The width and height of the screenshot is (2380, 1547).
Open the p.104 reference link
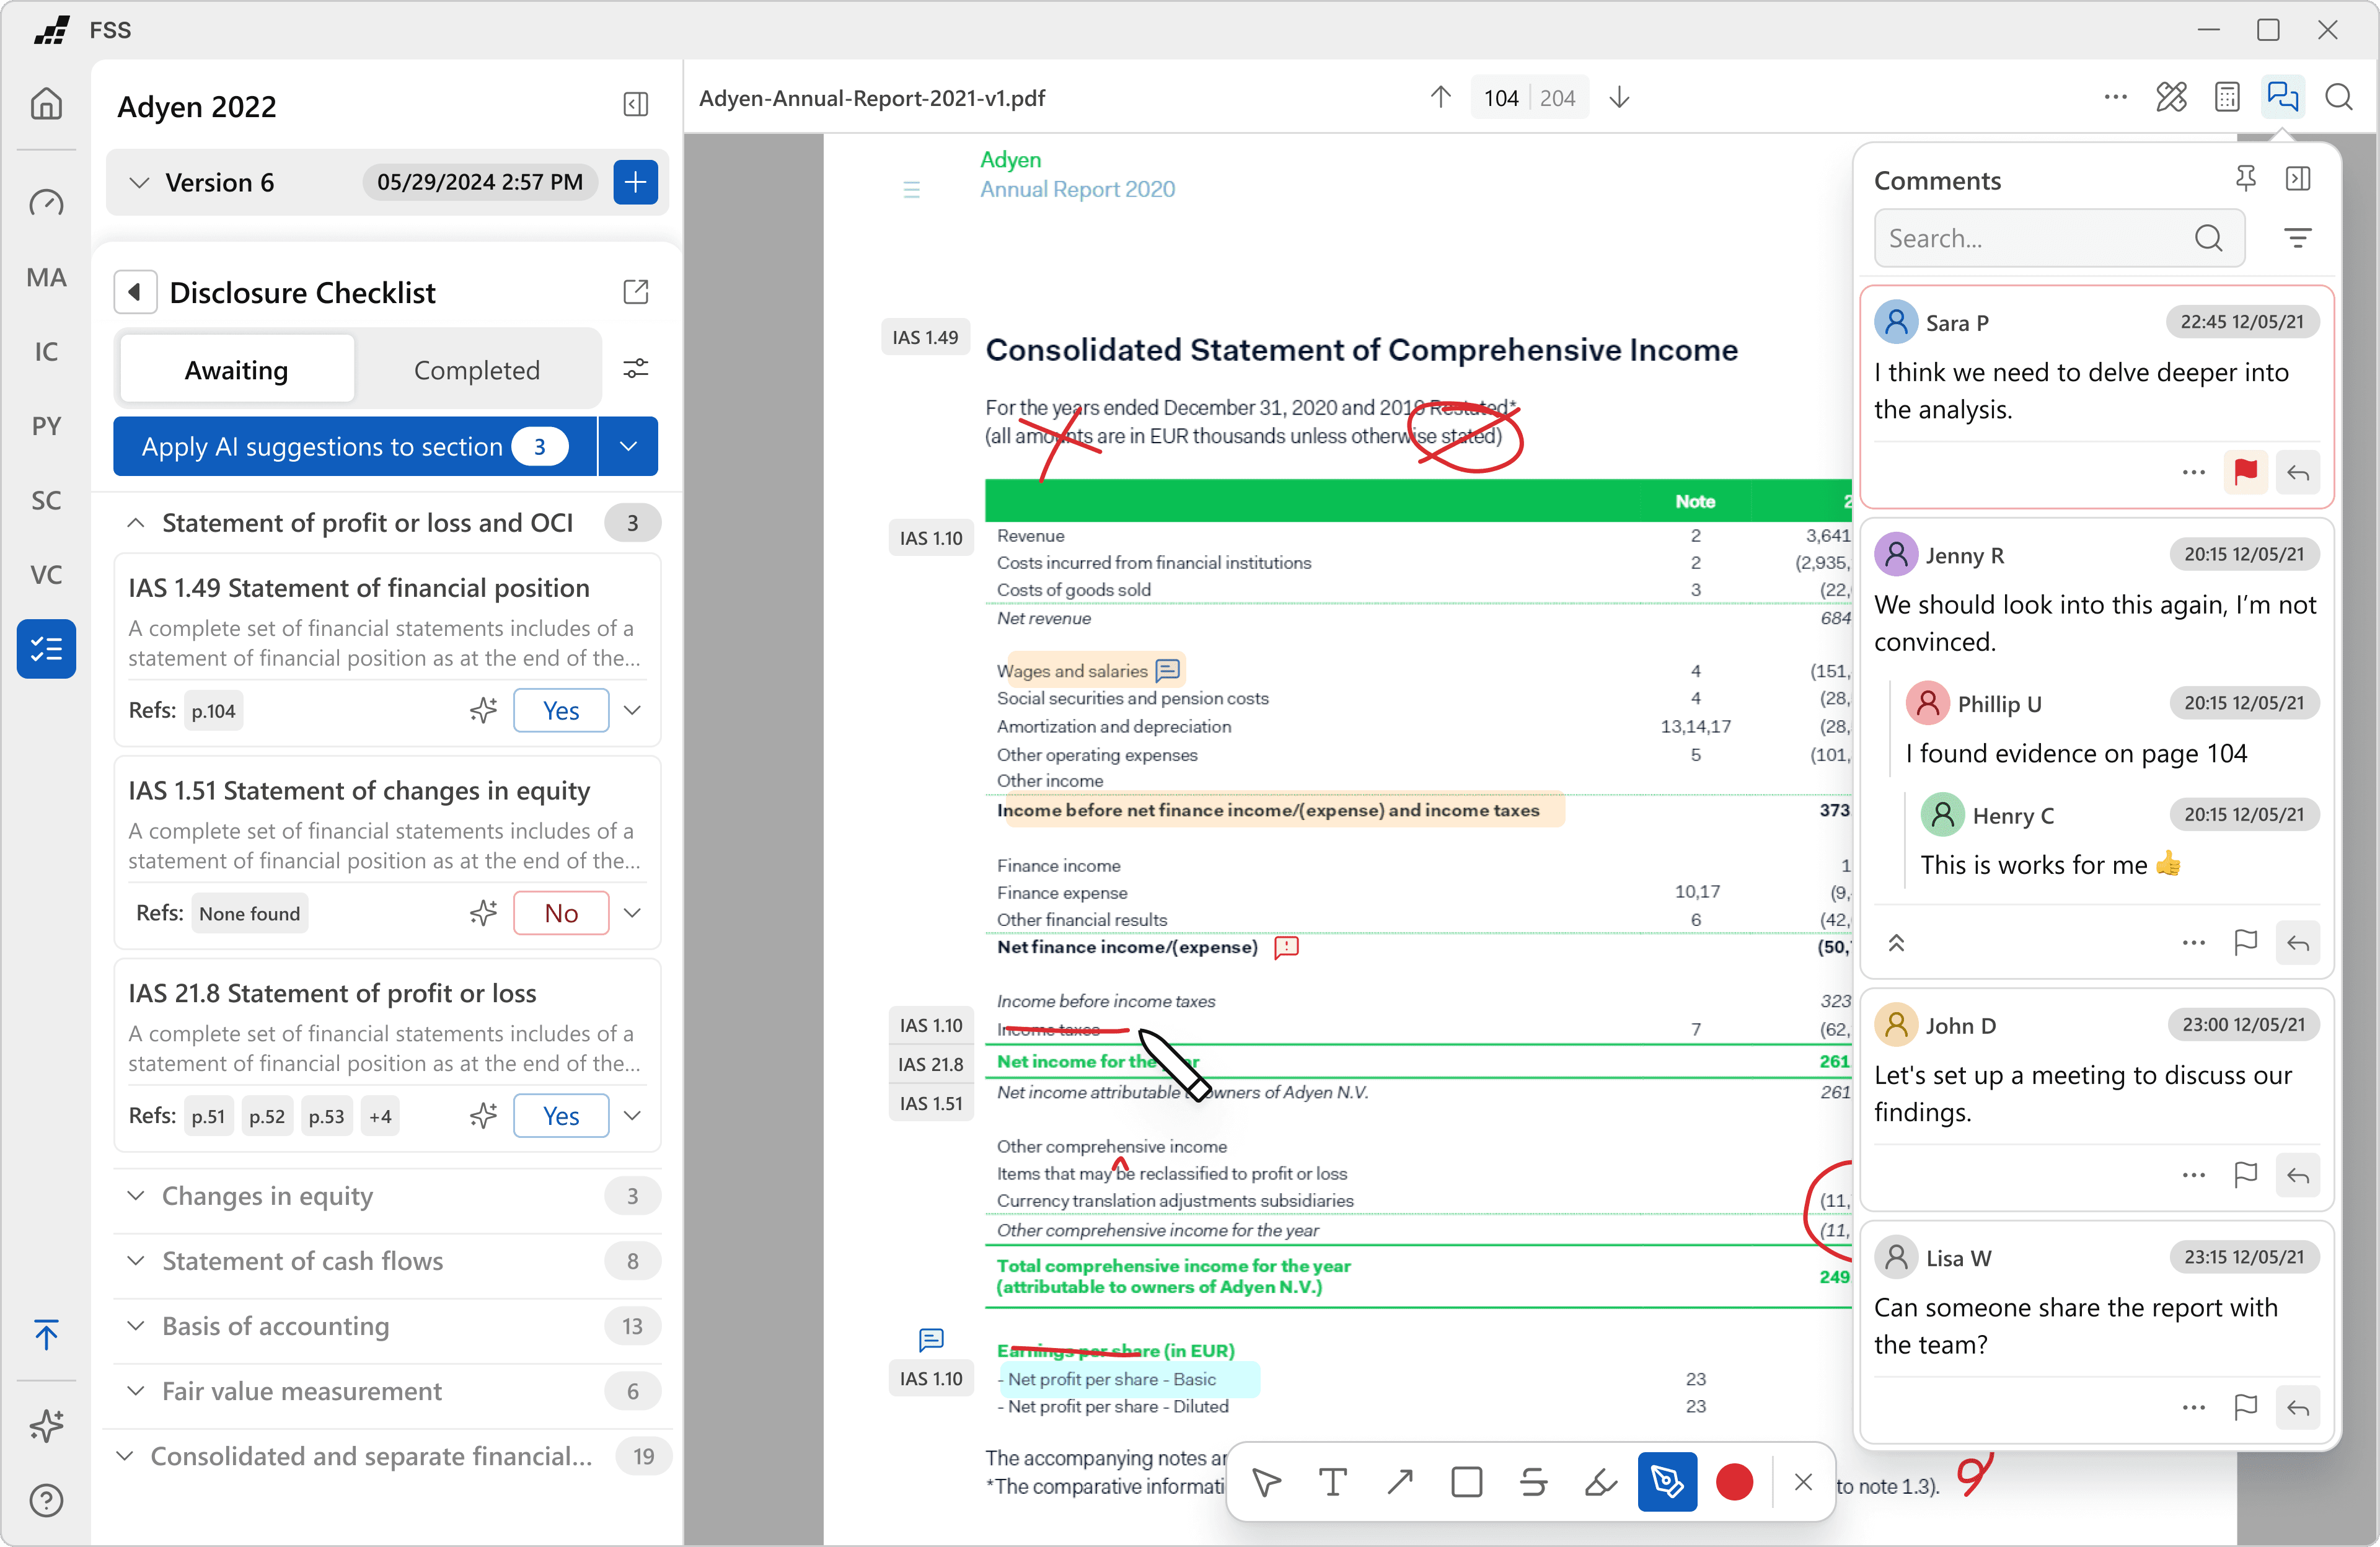tap(213, 711)
